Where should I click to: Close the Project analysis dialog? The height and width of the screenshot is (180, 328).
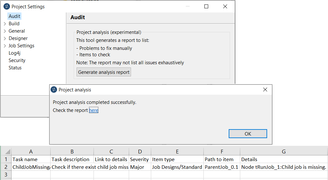265,90
